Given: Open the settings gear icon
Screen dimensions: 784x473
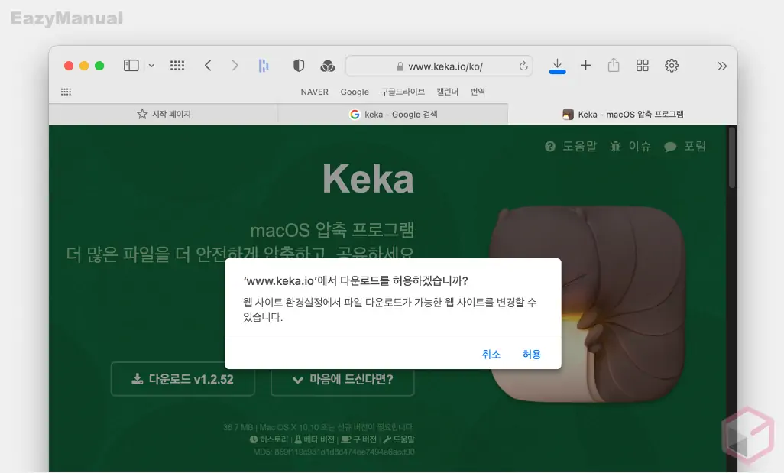Looking at the screenshot, I should [672, 66].
